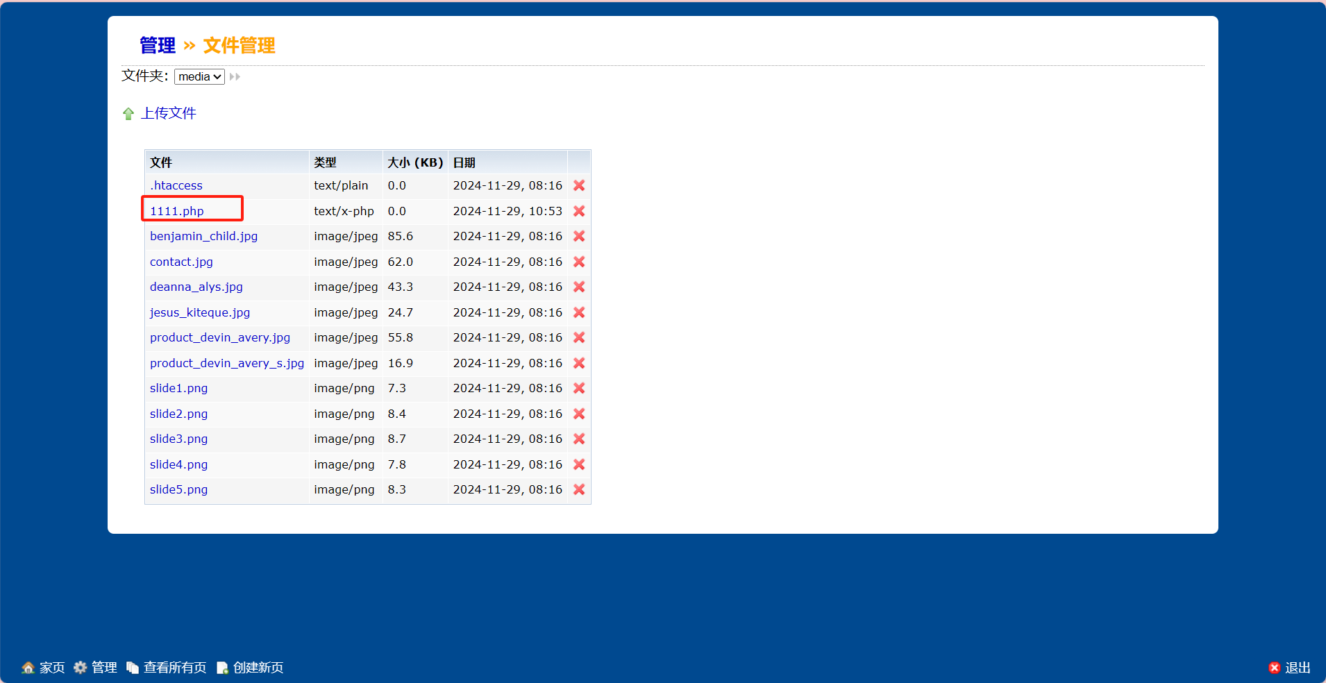Click the green upload arrow icon
The width and height of the screenshot is (1326, 683).
[x=128, y=114]
